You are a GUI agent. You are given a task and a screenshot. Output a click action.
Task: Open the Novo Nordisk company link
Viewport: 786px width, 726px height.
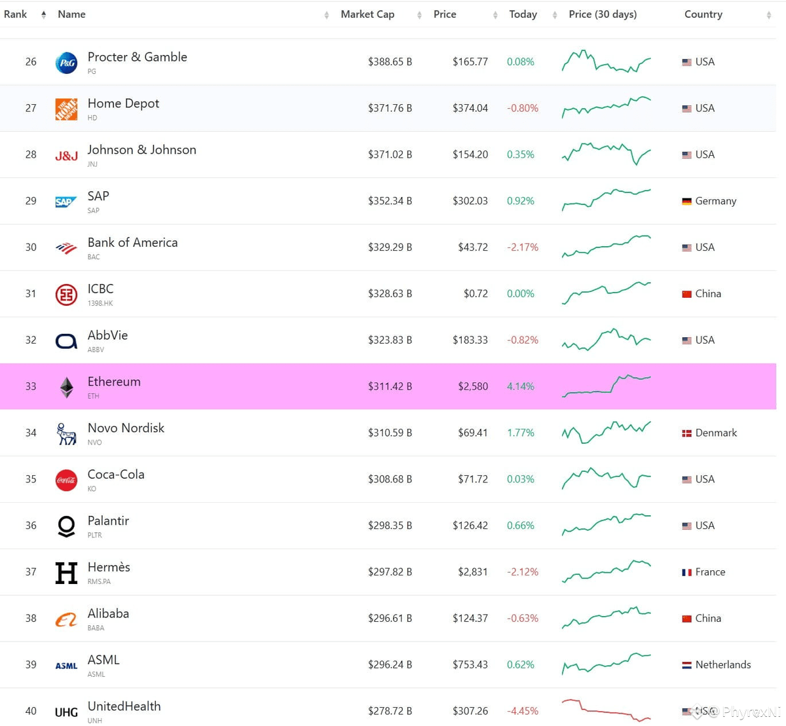(126, 428)
